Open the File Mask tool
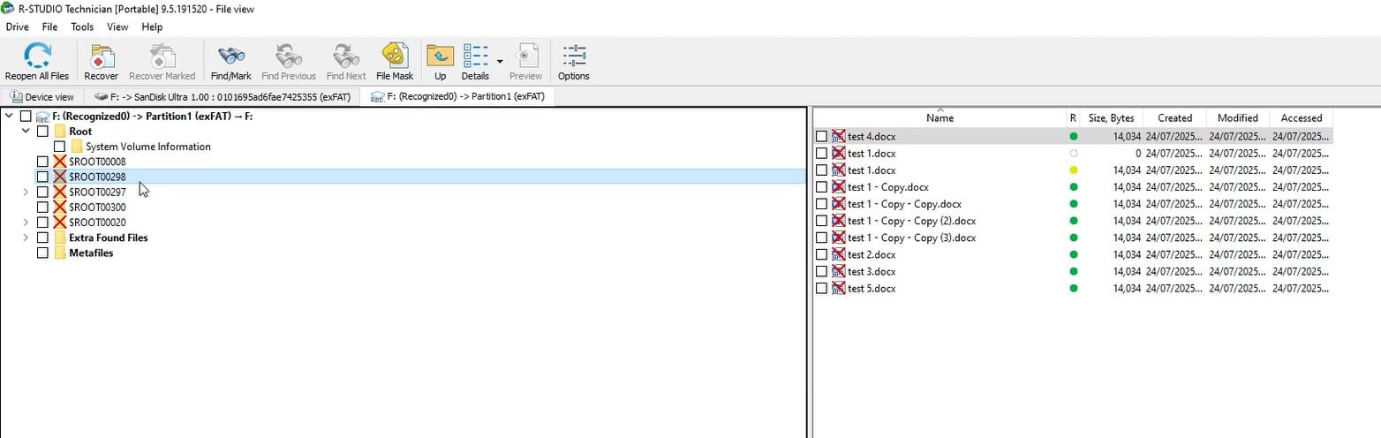This screenshot has height=438, width=1381. [395, 57]
